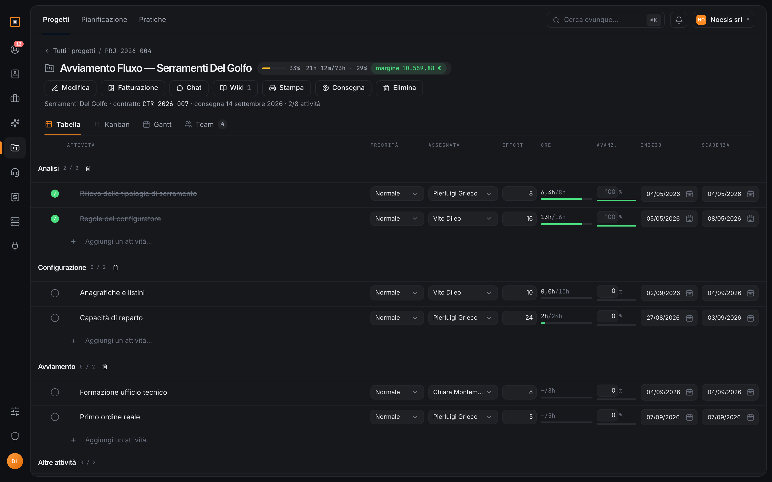Open assignee dropdown for Regole del configuratore
Viewport: 772px width, 482px height.
463,219
